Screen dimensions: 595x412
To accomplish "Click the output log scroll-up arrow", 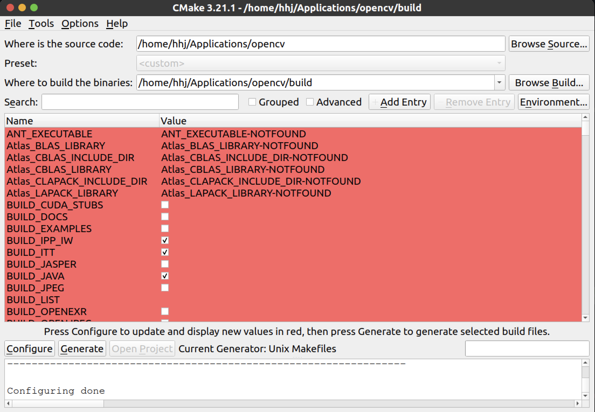I will [x=585, y=363].
